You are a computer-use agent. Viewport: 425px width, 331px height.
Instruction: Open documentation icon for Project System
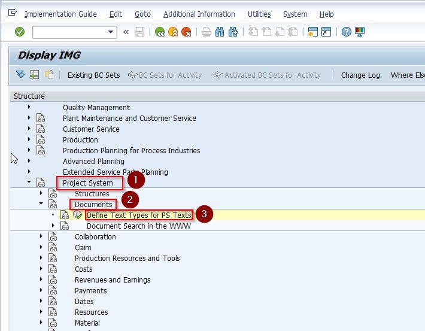click(x=41, y=183)
